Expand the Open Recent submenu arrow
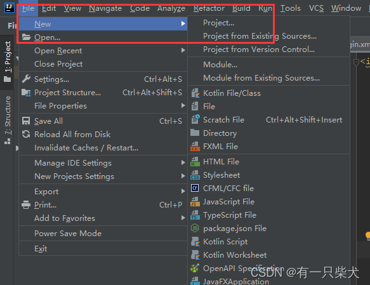The height and width of the screenshot is (285, 370). (x=183, y=50)
